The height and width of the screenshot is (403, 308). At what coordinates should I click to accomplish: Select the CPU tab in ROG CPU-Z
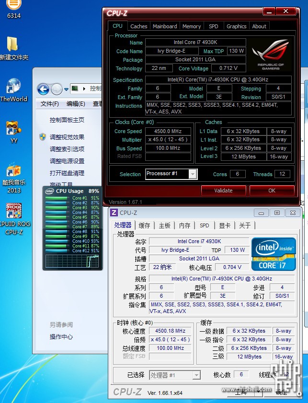coord(117,26)
